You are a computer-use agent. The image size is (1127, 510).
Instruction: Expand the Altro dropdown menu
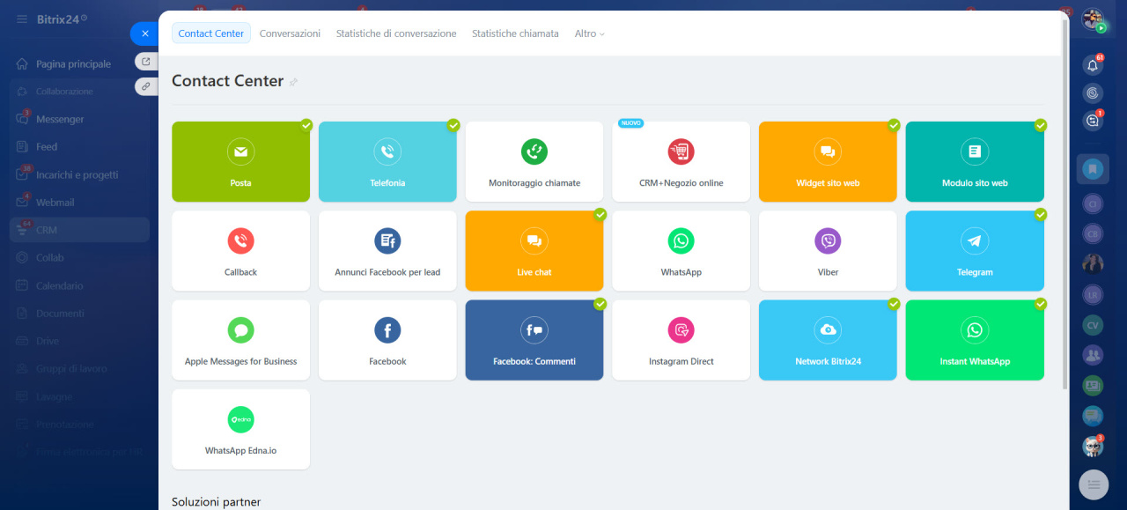589,33
